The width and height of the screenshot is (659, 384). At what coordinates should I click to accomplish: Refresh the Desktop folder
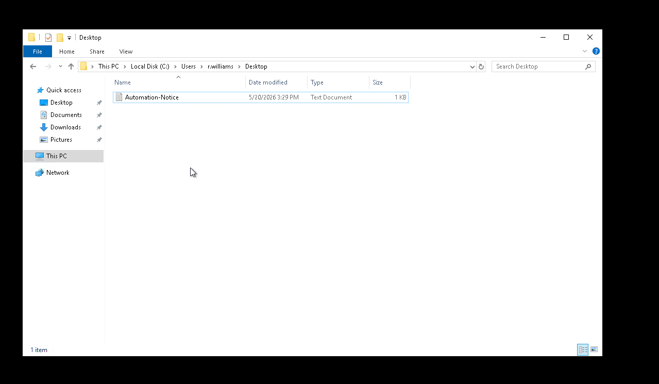481,66
